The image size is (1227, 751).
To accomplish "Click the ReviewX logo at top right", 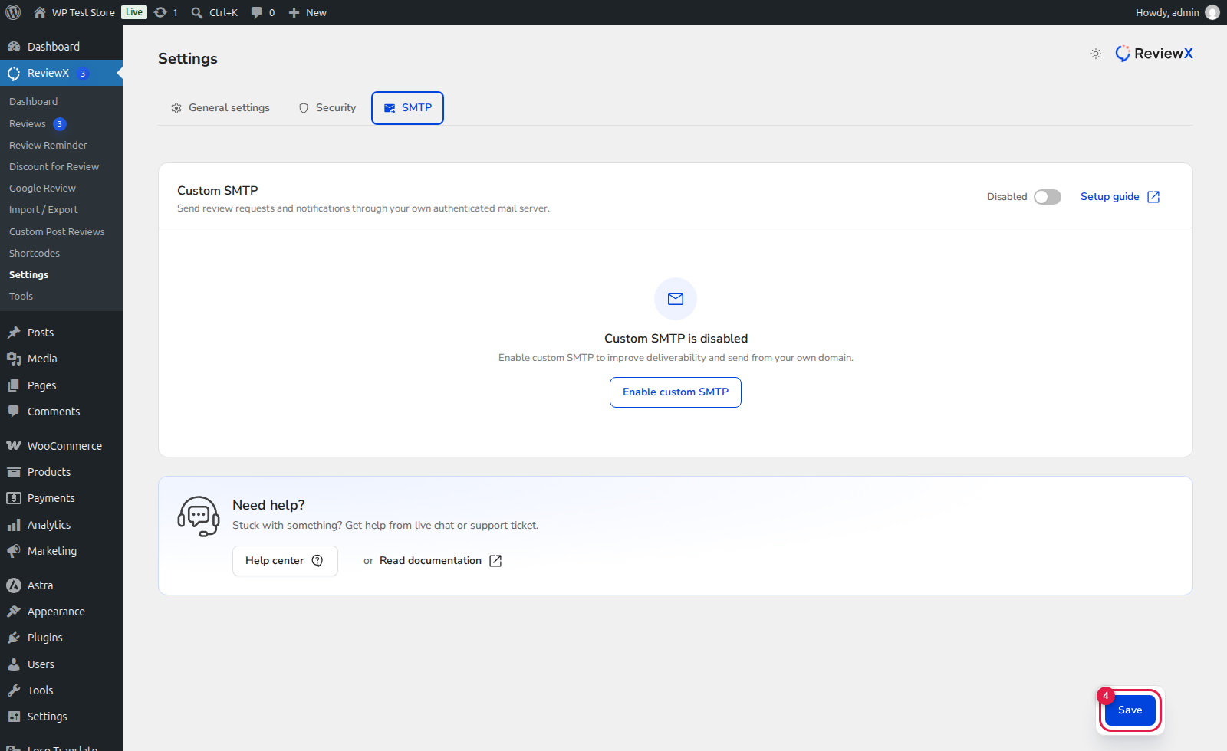I will pyautogui.click(x=1154, y=54).
